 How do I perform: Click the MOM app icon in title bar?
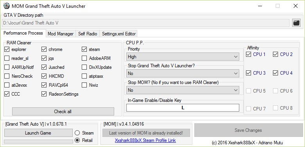click(7, 6)
